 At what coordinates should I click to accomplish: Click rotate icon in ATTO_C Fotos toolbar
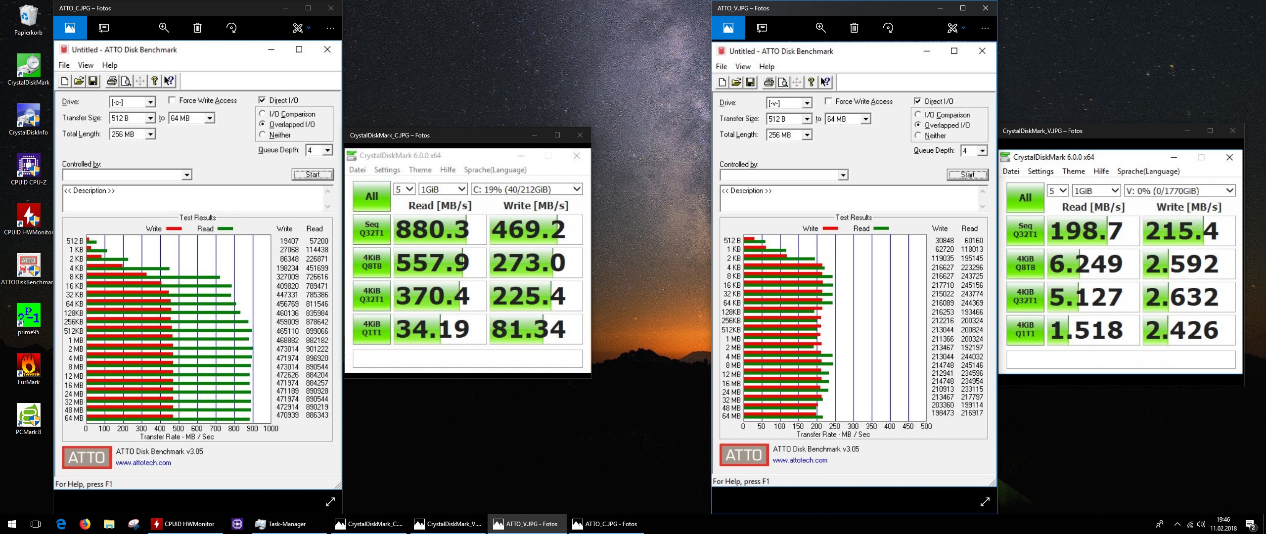[231, 28]
